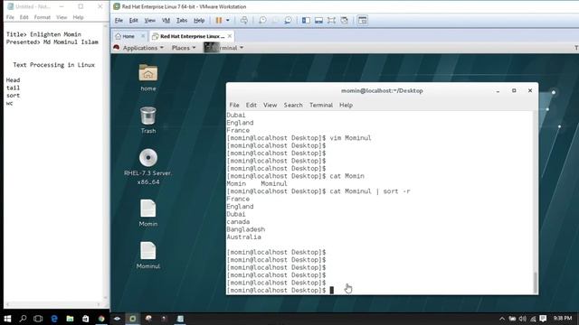Open Notepad File menu
The width and height of the screenshot is (579, 325).
click(10, 17)
